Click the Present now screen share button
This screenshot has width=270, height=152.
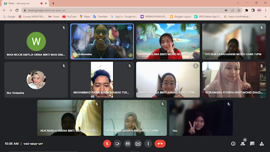pyautogui.click(x=138, y=144)
